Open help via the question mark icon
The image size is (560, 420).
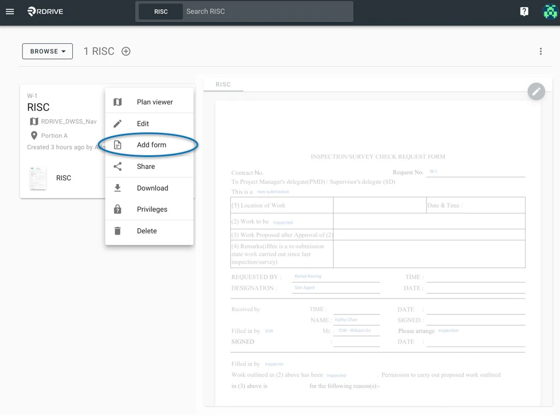tap(524, 11)
